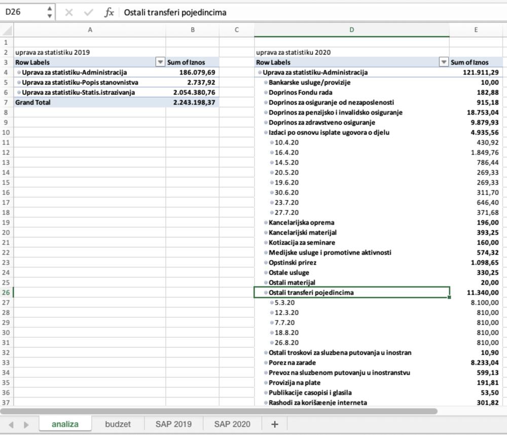Expand the Bankarske usluge/provizije item

pos(266,83)
